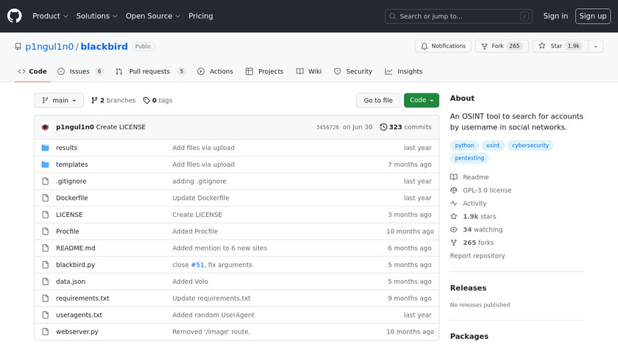Click the book icon beside Readme
This screenshot has width=618, height=347.
pyautogui.click(x=454, y=177)
